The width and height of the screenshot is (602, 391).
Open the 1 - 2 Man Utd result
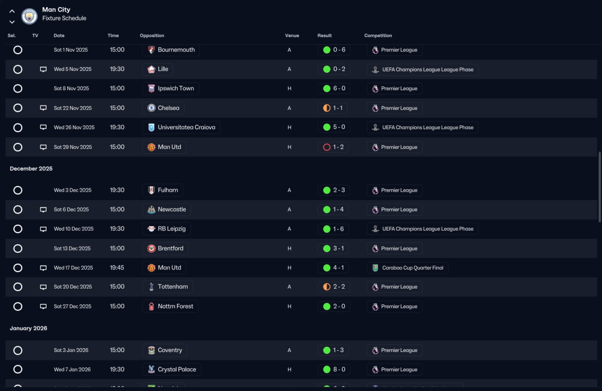pyautogui.click(x=333, y=147)
